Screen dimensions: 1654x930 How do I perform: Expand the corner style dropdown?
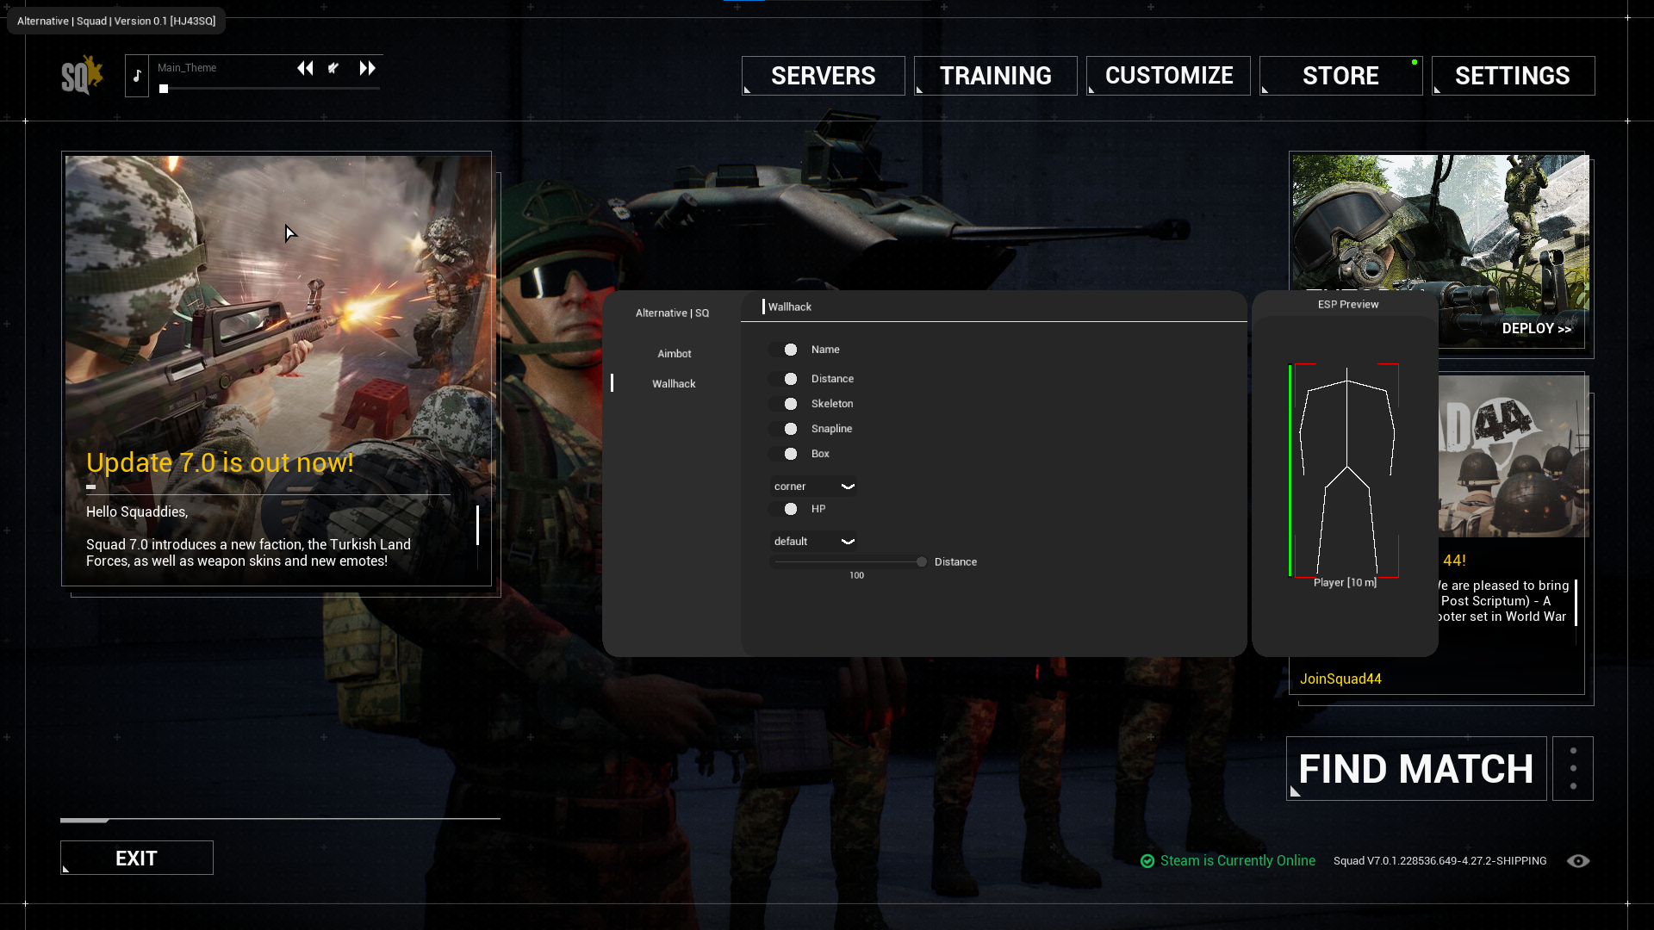813,486
